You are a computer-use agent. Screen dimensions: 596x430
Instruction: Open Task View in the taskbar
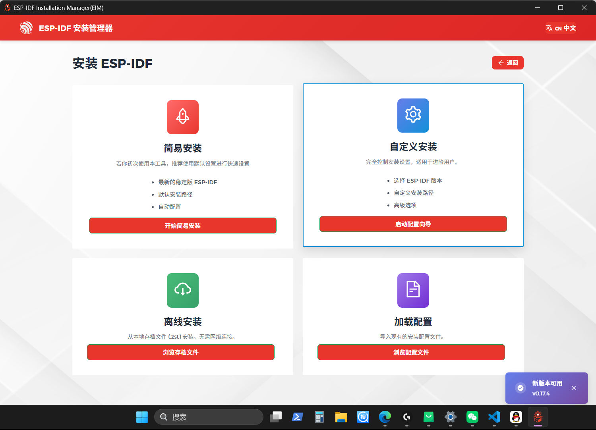tap(276, 417)
